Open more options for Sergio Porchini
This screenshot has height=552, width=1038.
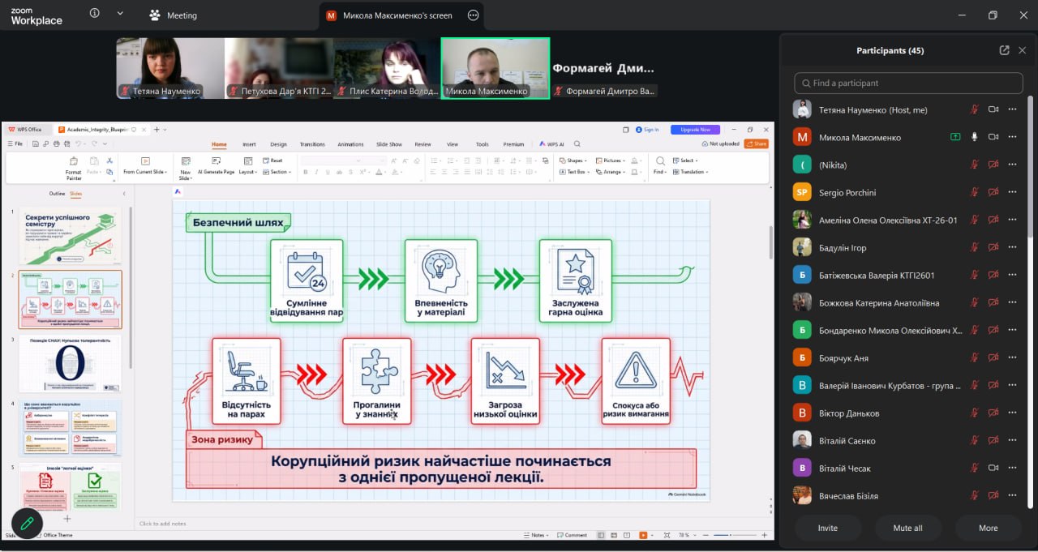coord(1012,193)
